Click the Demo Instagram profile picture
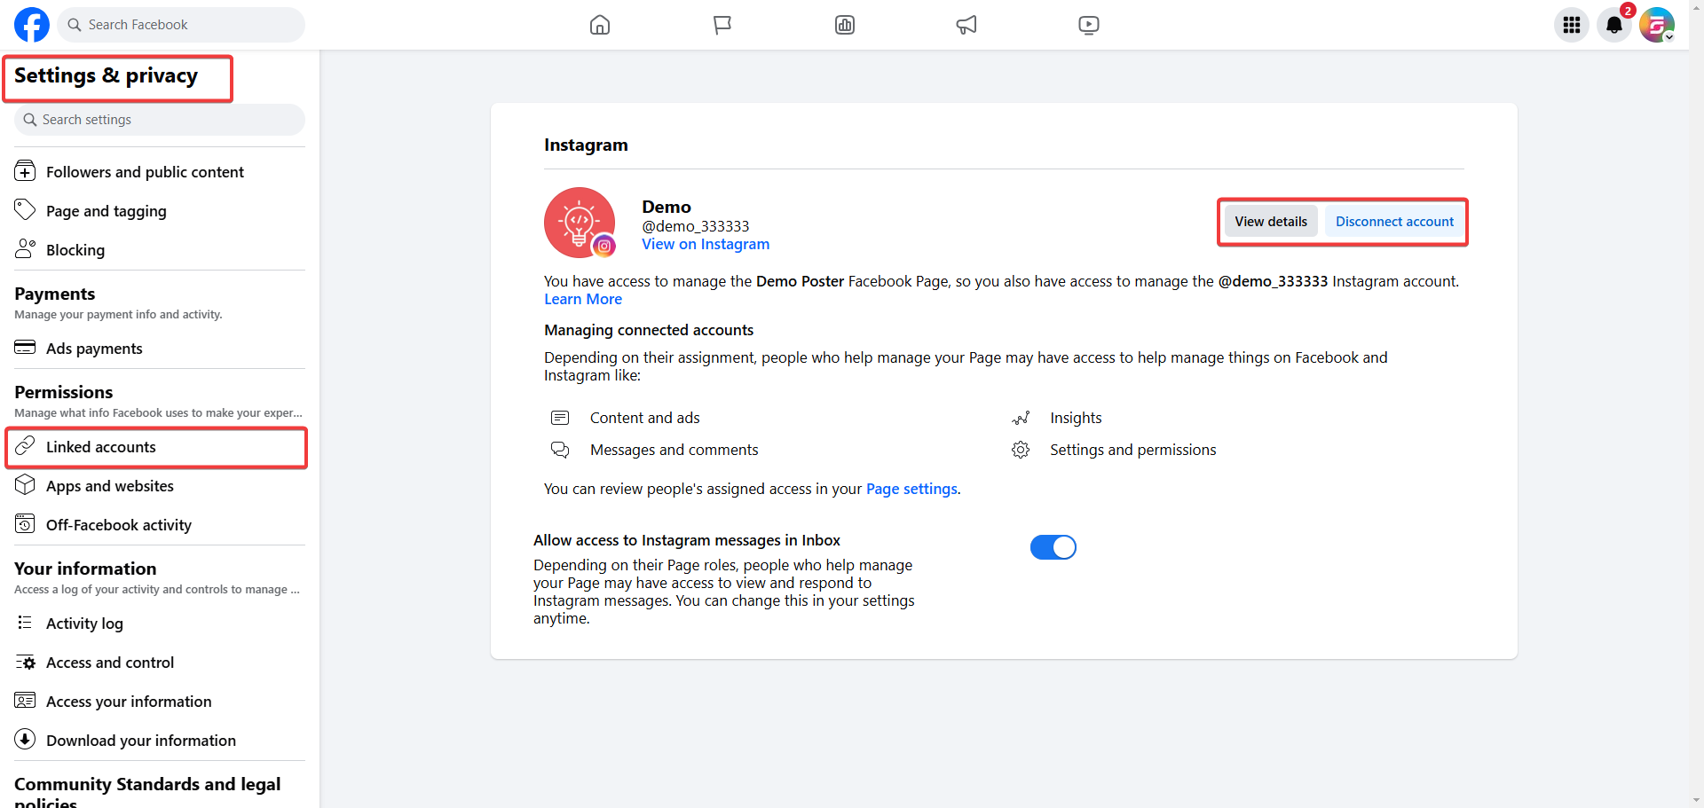The height and width of the screenshot is (808, 1704). pos(580,223)
